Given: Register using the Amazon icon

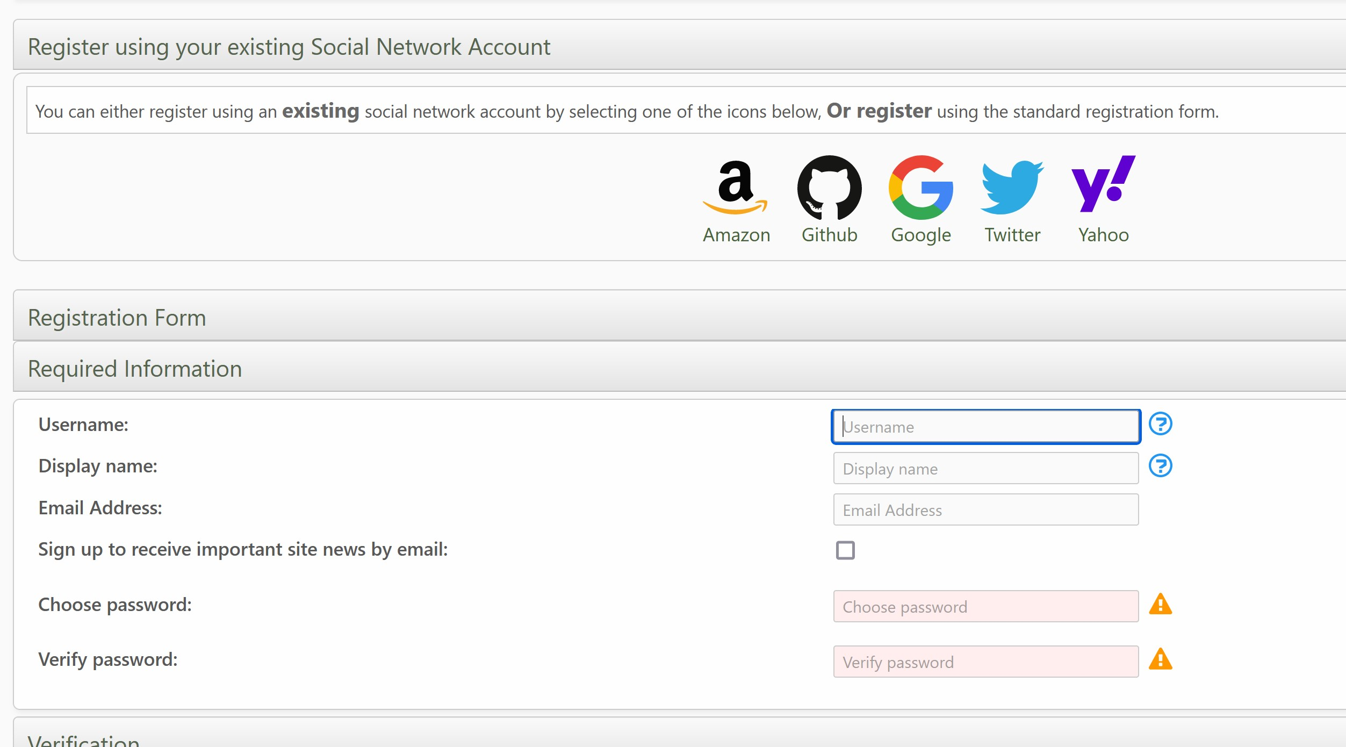Looking at the screenshot, I should coord(736,187).
